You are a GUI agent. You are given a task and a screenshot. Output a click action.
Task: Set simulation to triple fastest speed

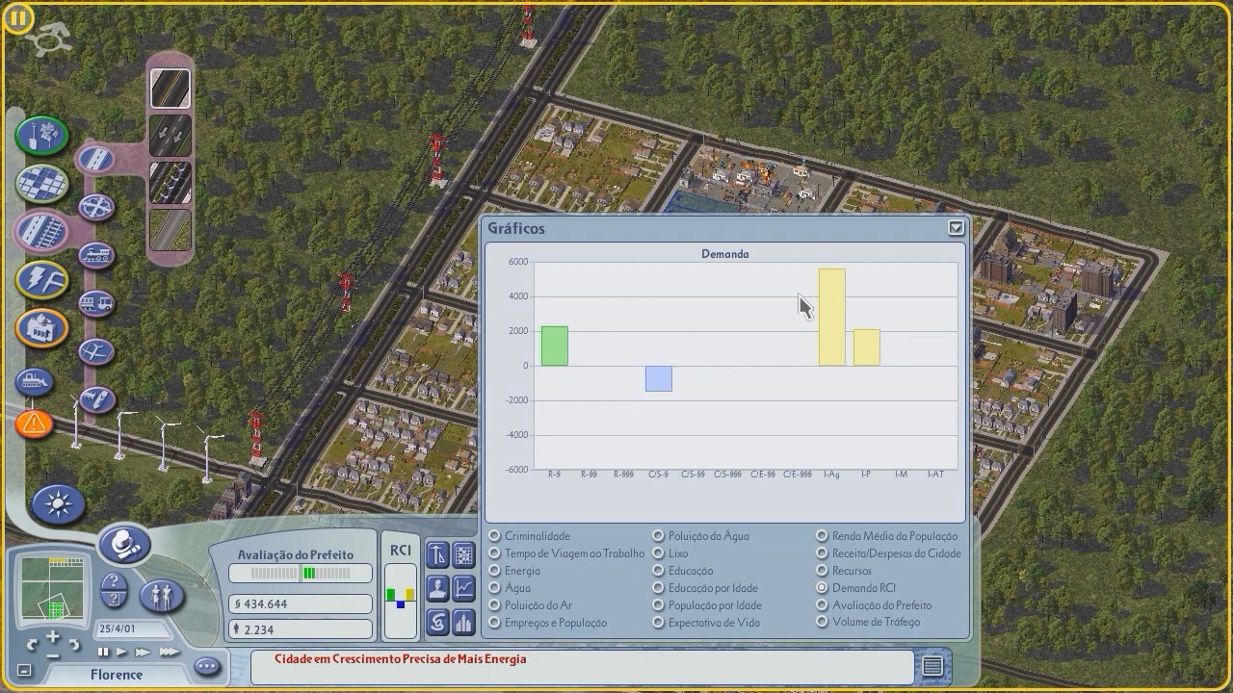pos(170,652)
